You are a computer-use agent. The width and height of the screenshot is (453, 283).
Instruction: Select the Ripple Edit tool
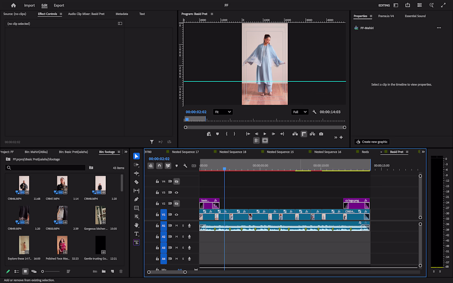point(136,173)
